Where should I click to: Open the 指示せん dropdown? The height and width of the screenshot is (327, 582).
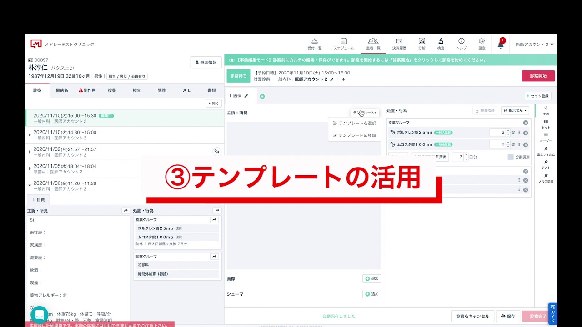[515, 110]
